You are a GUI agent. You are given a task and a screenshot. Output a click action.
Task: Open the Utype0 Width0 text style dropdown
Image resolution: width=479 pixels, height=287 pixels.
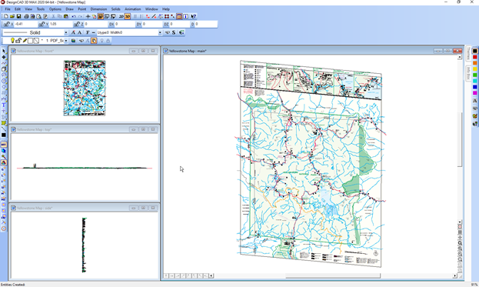click(160, 32)
